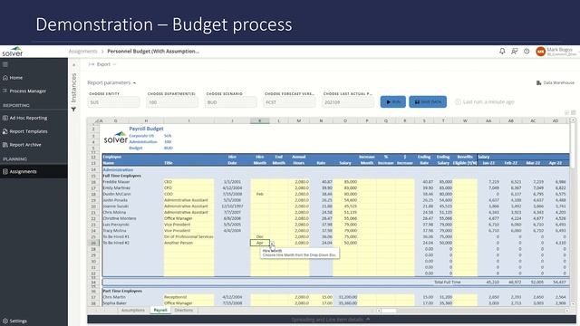Select row header 26

tap(93, 243)
